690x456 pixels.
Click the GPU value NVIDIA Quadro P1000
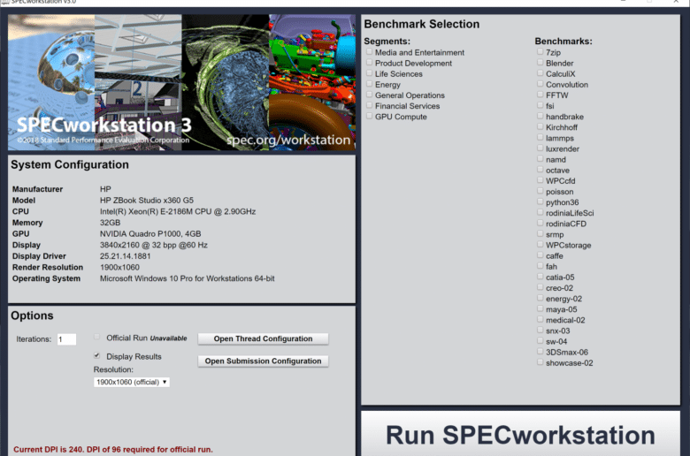(x=150, y=234)
